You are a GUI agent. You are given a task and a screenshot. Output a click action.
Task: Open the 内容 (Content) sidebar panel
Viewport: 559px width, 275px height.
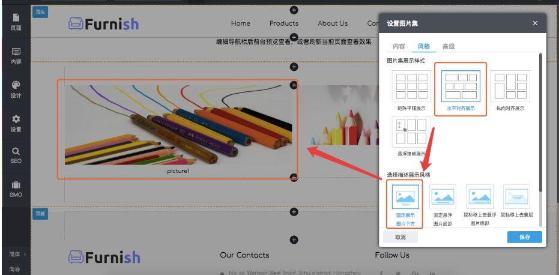[x=16, y=56]
